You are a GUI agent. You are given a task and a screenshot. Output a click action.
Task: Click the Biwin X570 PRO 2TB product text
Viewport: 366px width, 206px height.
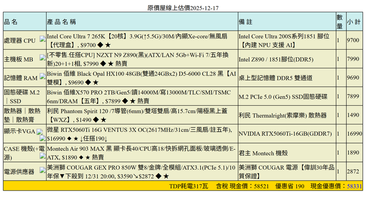[139, 97]
